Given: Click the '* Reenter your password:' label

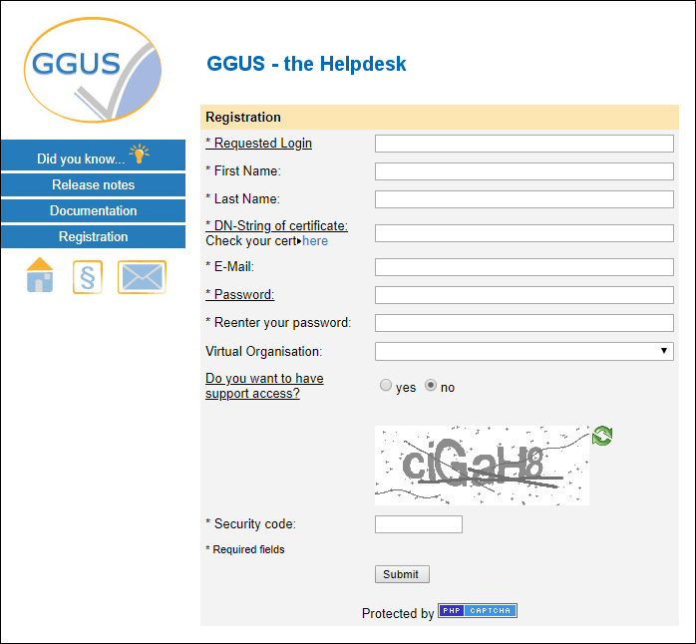Looking at the screenshot, I should (278, 323).
